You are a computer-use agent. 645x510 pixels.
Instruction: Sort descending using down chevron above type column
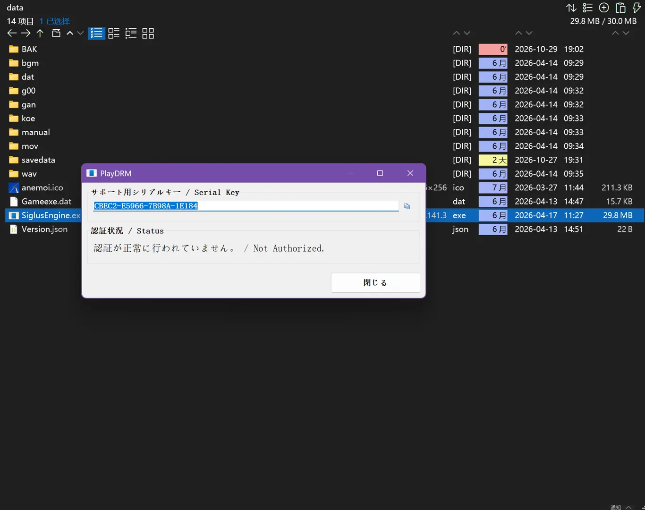point(467,33)
